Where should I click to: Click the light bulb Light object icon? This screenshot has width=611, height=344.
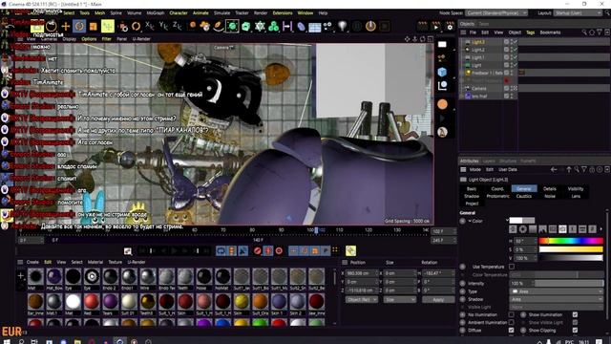tap(342, 26)
